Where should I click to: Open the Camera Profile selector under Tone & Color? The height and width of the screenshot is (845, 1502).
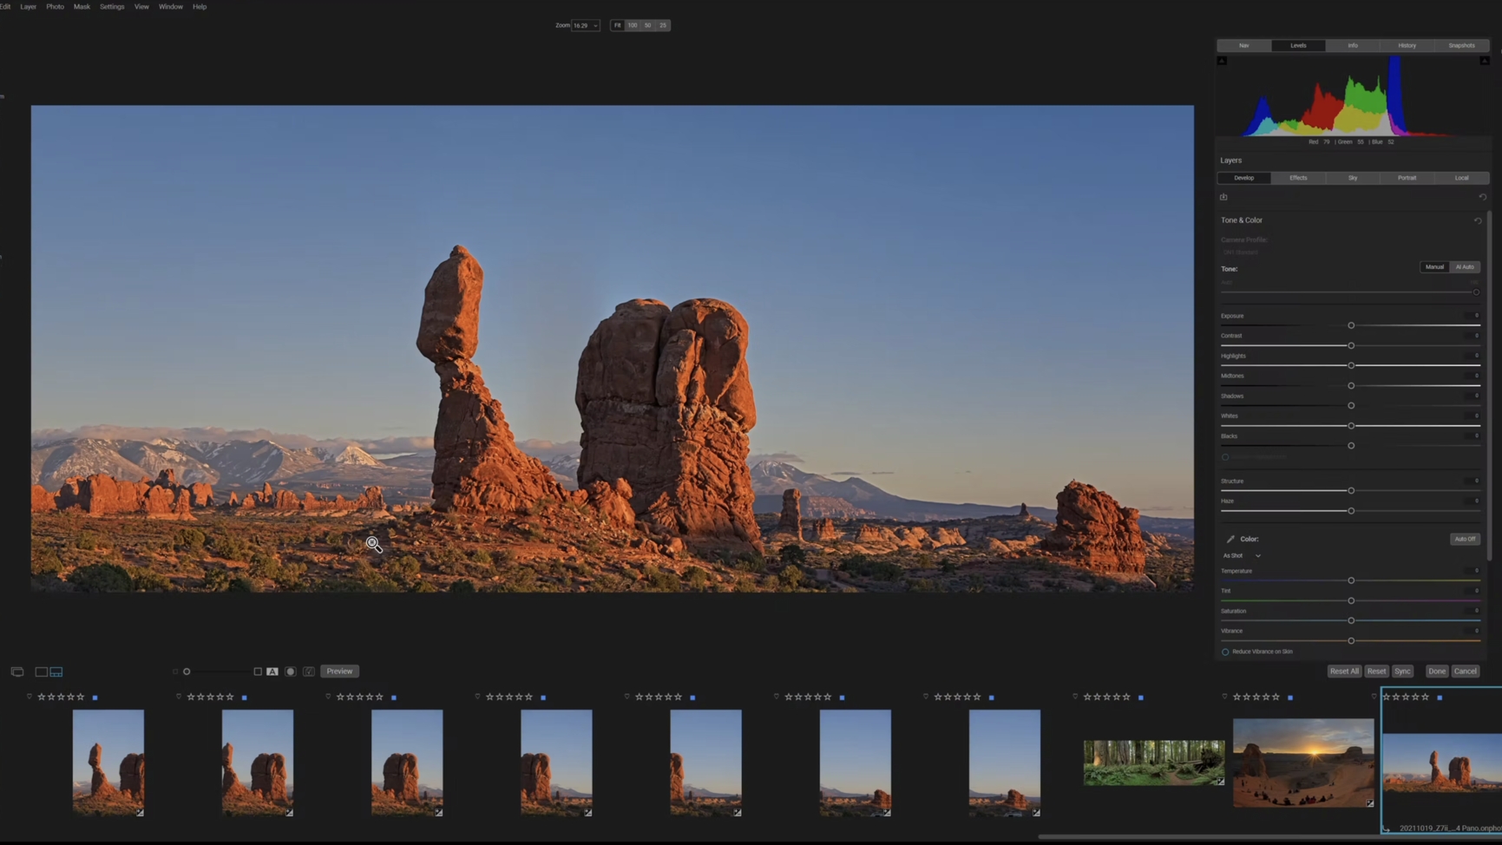(x=1241, y=252)
